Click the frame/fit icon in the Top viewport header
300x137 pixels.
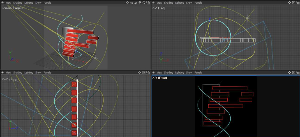[294, 3]
